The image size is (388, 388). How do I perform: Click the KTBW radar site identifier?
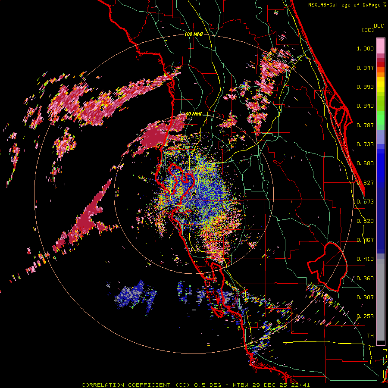241,385
